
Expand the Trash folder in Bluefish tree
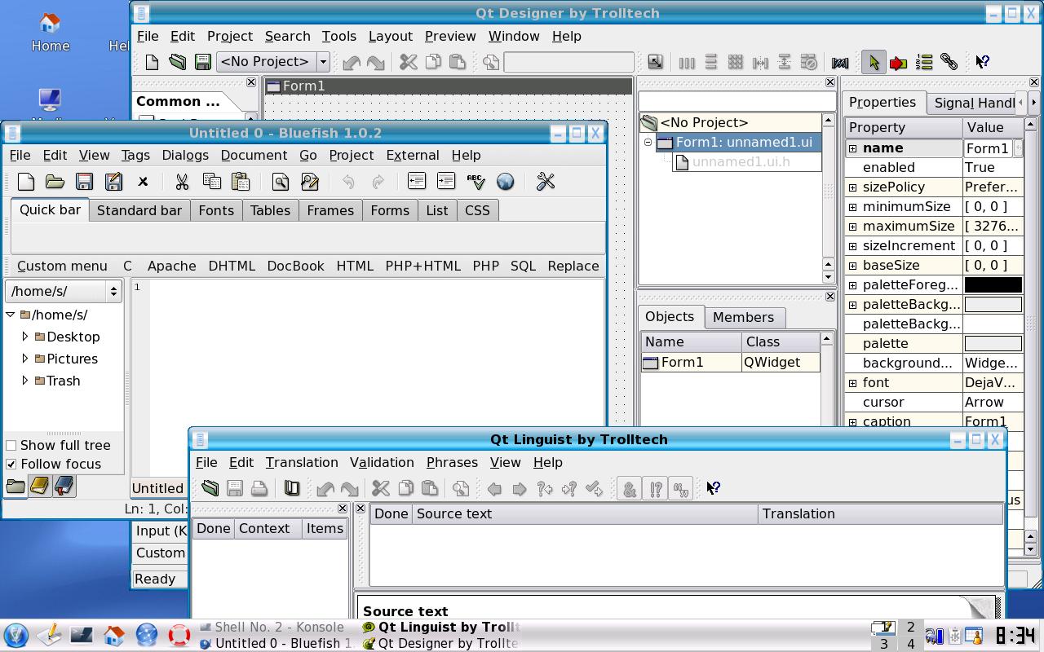(25, 381)
